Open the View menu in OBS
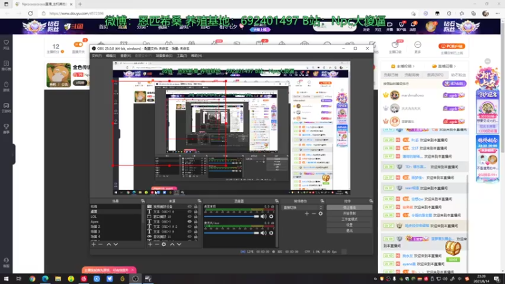505x284 pixels. coord(126,56)
